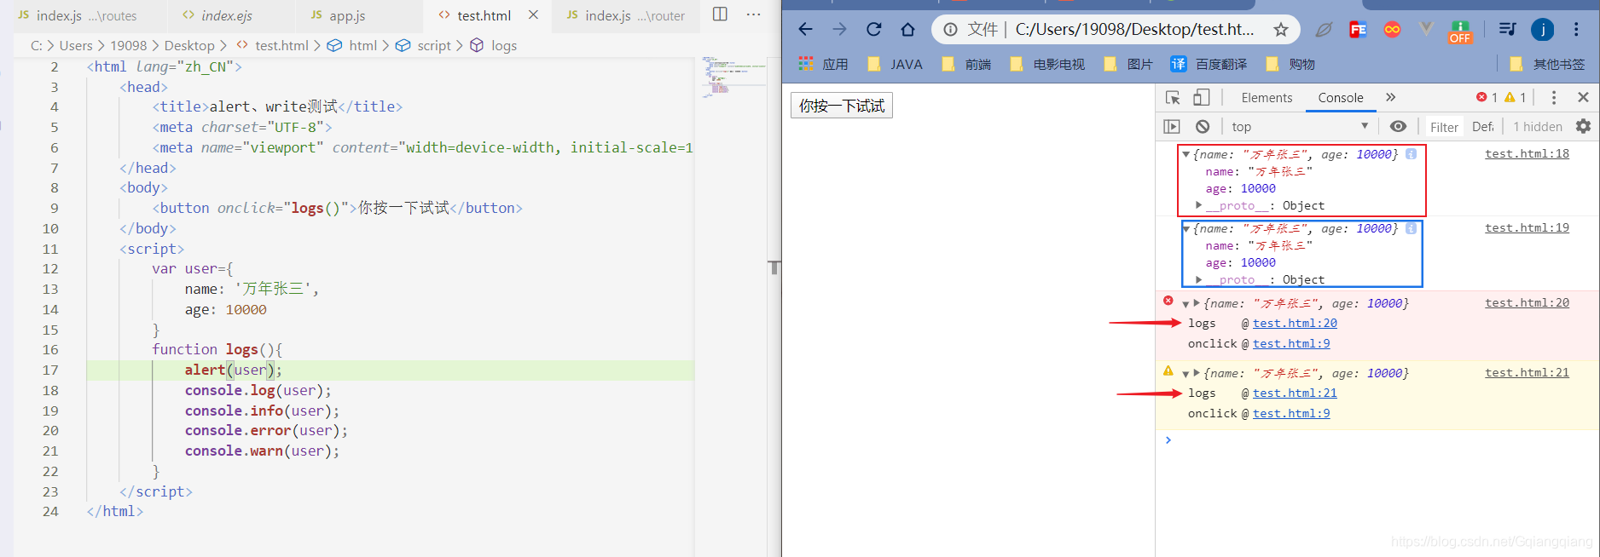Collapse the object logged at test.html:19
This screenshot has height=557, width=1600.
(1186, 229)
